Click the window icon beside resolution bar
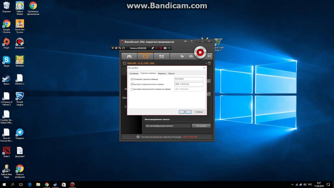Viewport: 334px width, 188px height. coord(209,63)
